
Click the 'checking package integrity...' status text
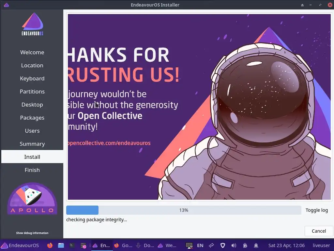tap(97, 220)
